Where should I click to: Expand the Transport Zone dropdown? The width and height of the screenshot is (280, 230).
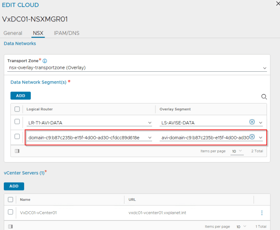click(264, 68)
